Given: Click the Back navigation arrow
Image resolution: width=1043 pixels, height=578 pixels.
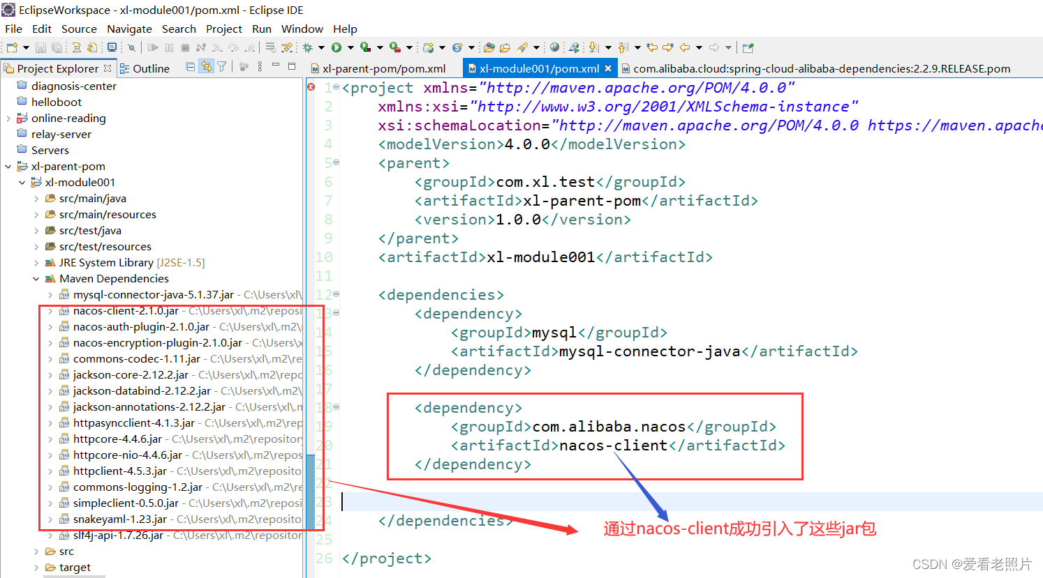Looking at the screenshot, I should tap(685, 47).
